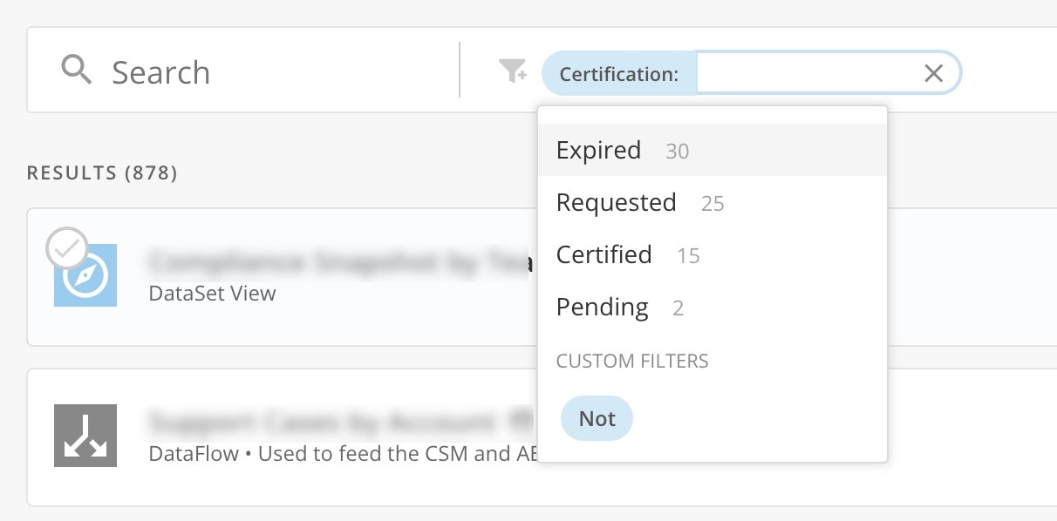Clear the Certification filter using the X
The image size is (1057, 521).
(933, 73)
